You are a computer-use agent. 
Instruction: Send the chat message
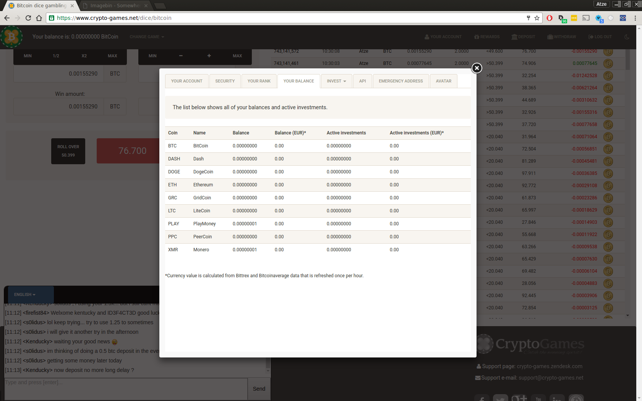(x=259, y=389)
